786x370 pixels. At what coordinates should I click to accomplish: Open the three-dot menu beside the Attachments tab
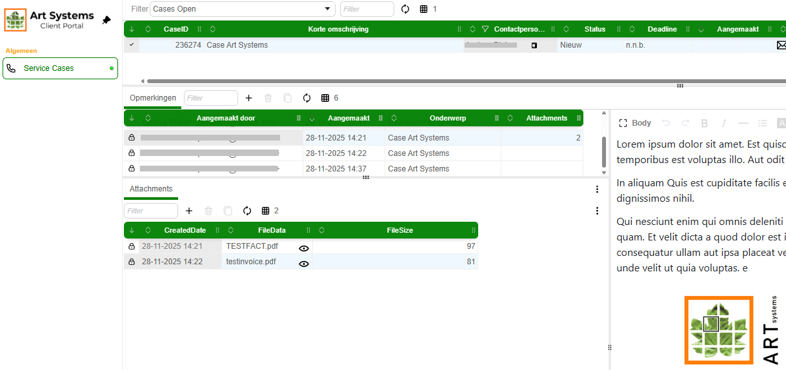(x=597, y=190)
